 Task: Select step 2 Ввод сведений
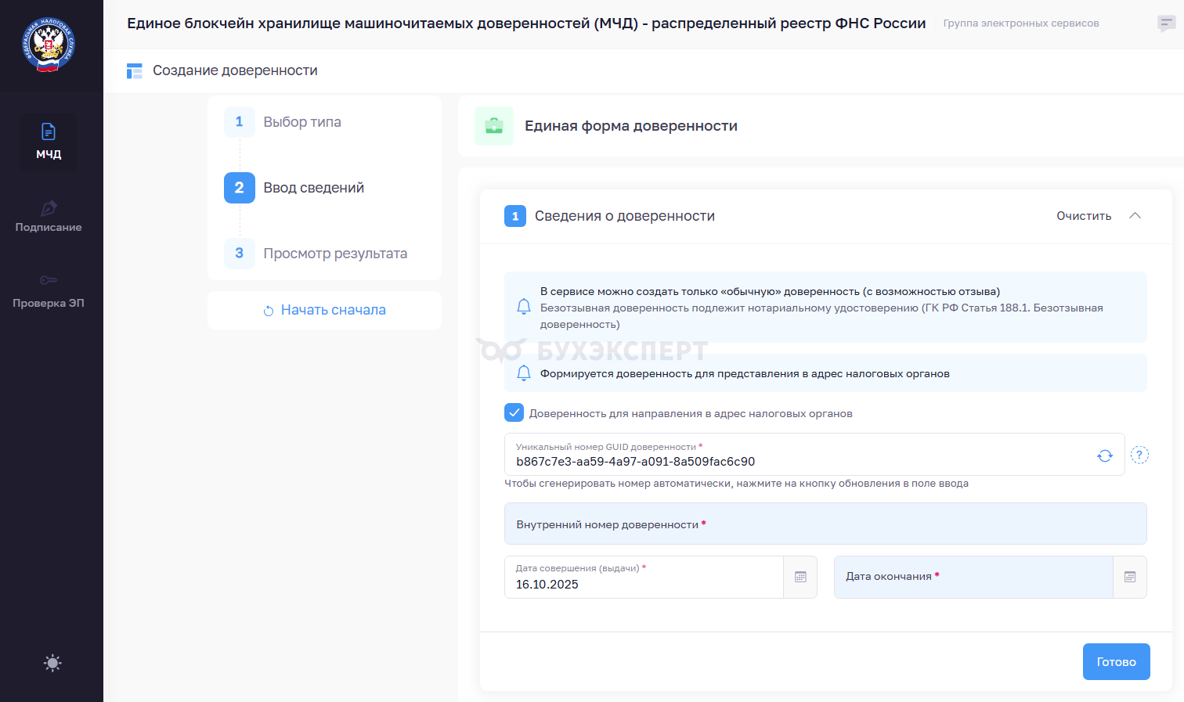click(x=294, y=188)
